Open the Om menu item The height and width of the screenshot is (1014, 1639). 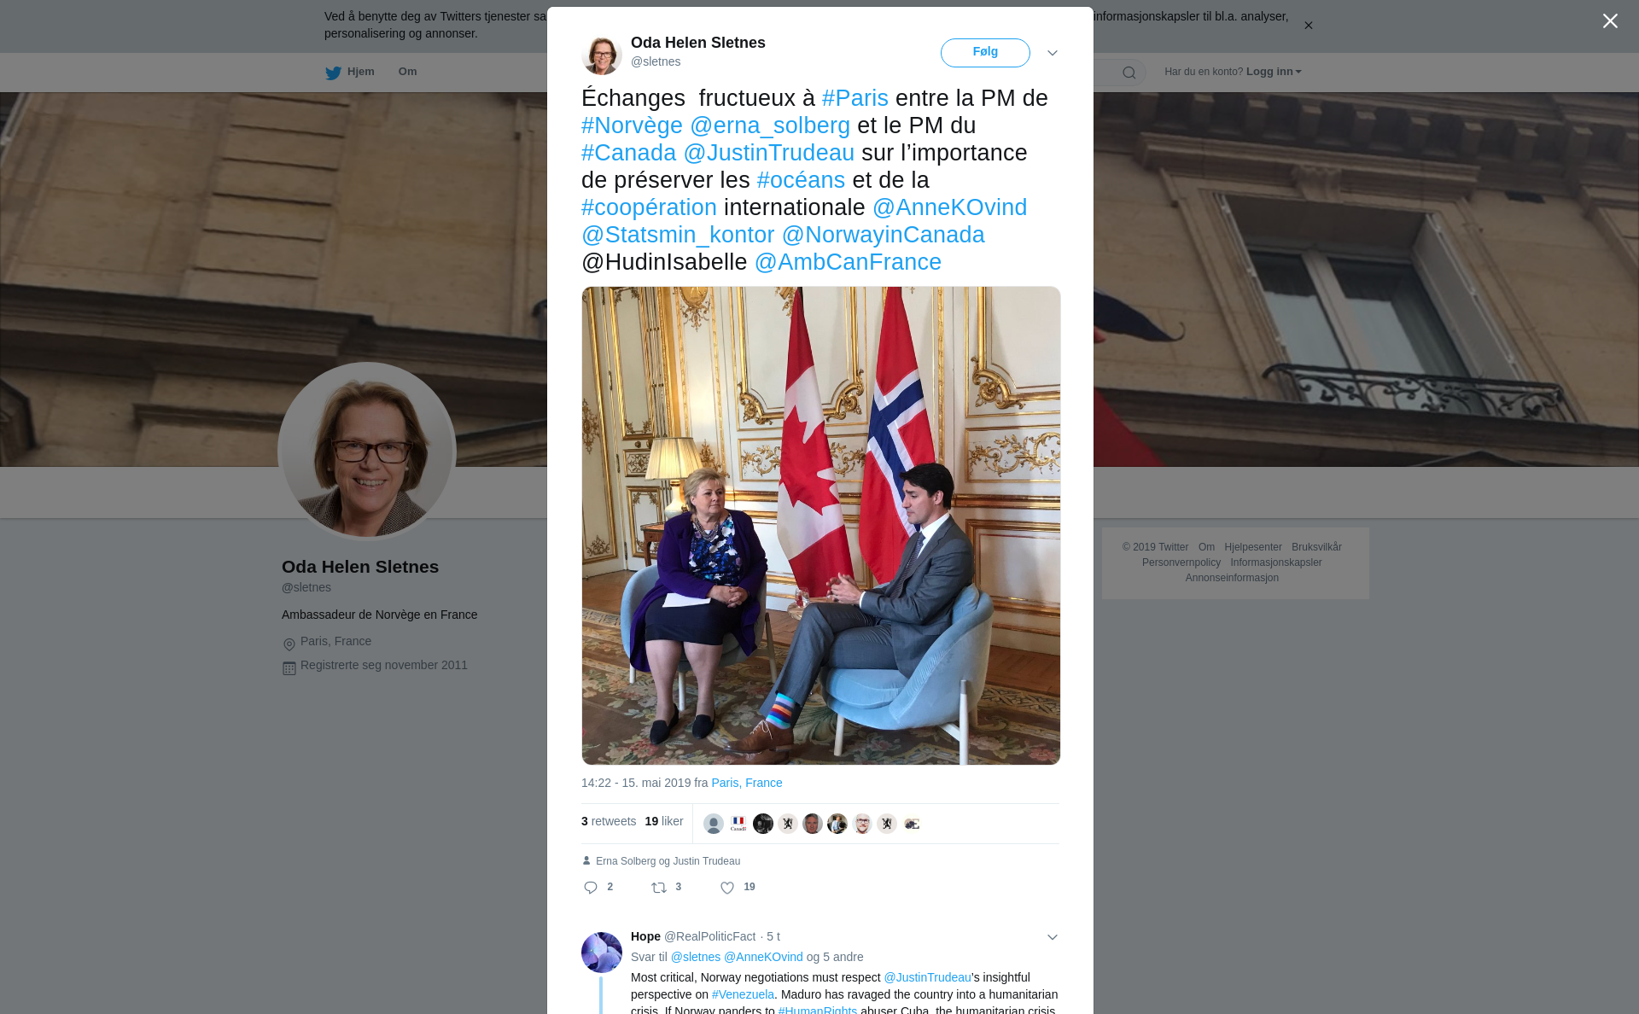coord(407,72)
